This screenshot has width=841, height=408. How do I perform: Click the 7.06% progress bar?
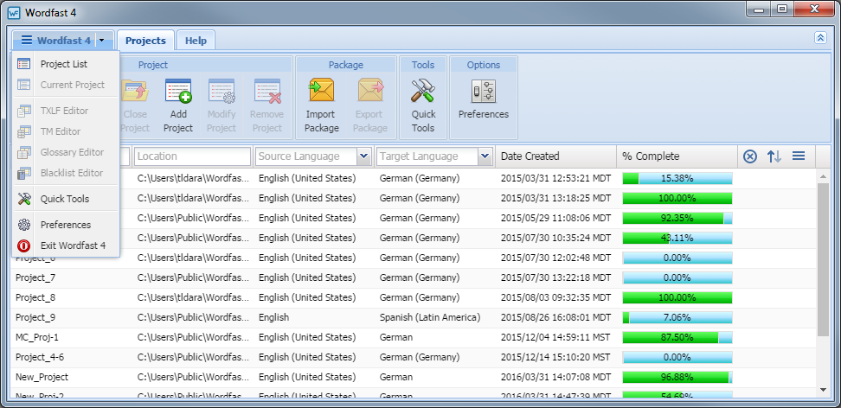pyautogui.click(x=677, y=317)
